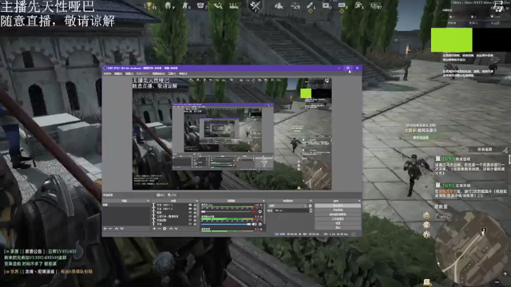Move selected scene down in Scenes panel

click(x=122, y=229)
